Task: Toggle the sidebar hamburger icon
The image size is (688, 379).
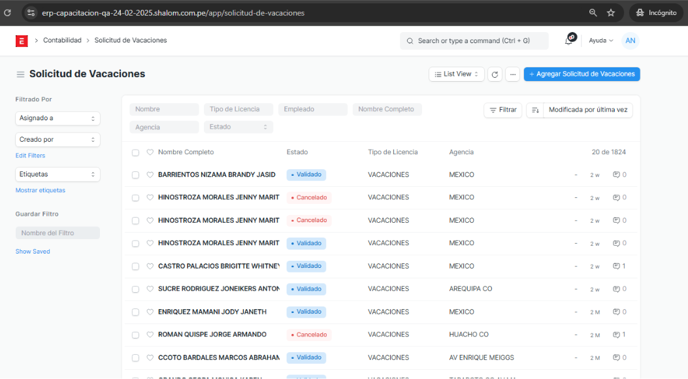Action: point(21,74)
